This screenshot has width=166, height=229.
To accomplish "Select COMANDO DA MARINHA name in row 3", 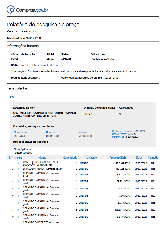I will pos(41,175).
